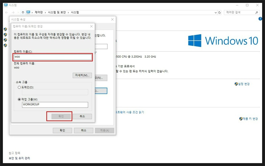Select the 작업 그룹(W) radio button
The image size is (265, 166).
(19, 99)
